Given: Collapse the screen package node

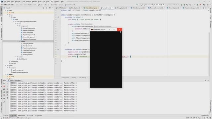Looking at the screenshot, I should click(x=15, y=57).
